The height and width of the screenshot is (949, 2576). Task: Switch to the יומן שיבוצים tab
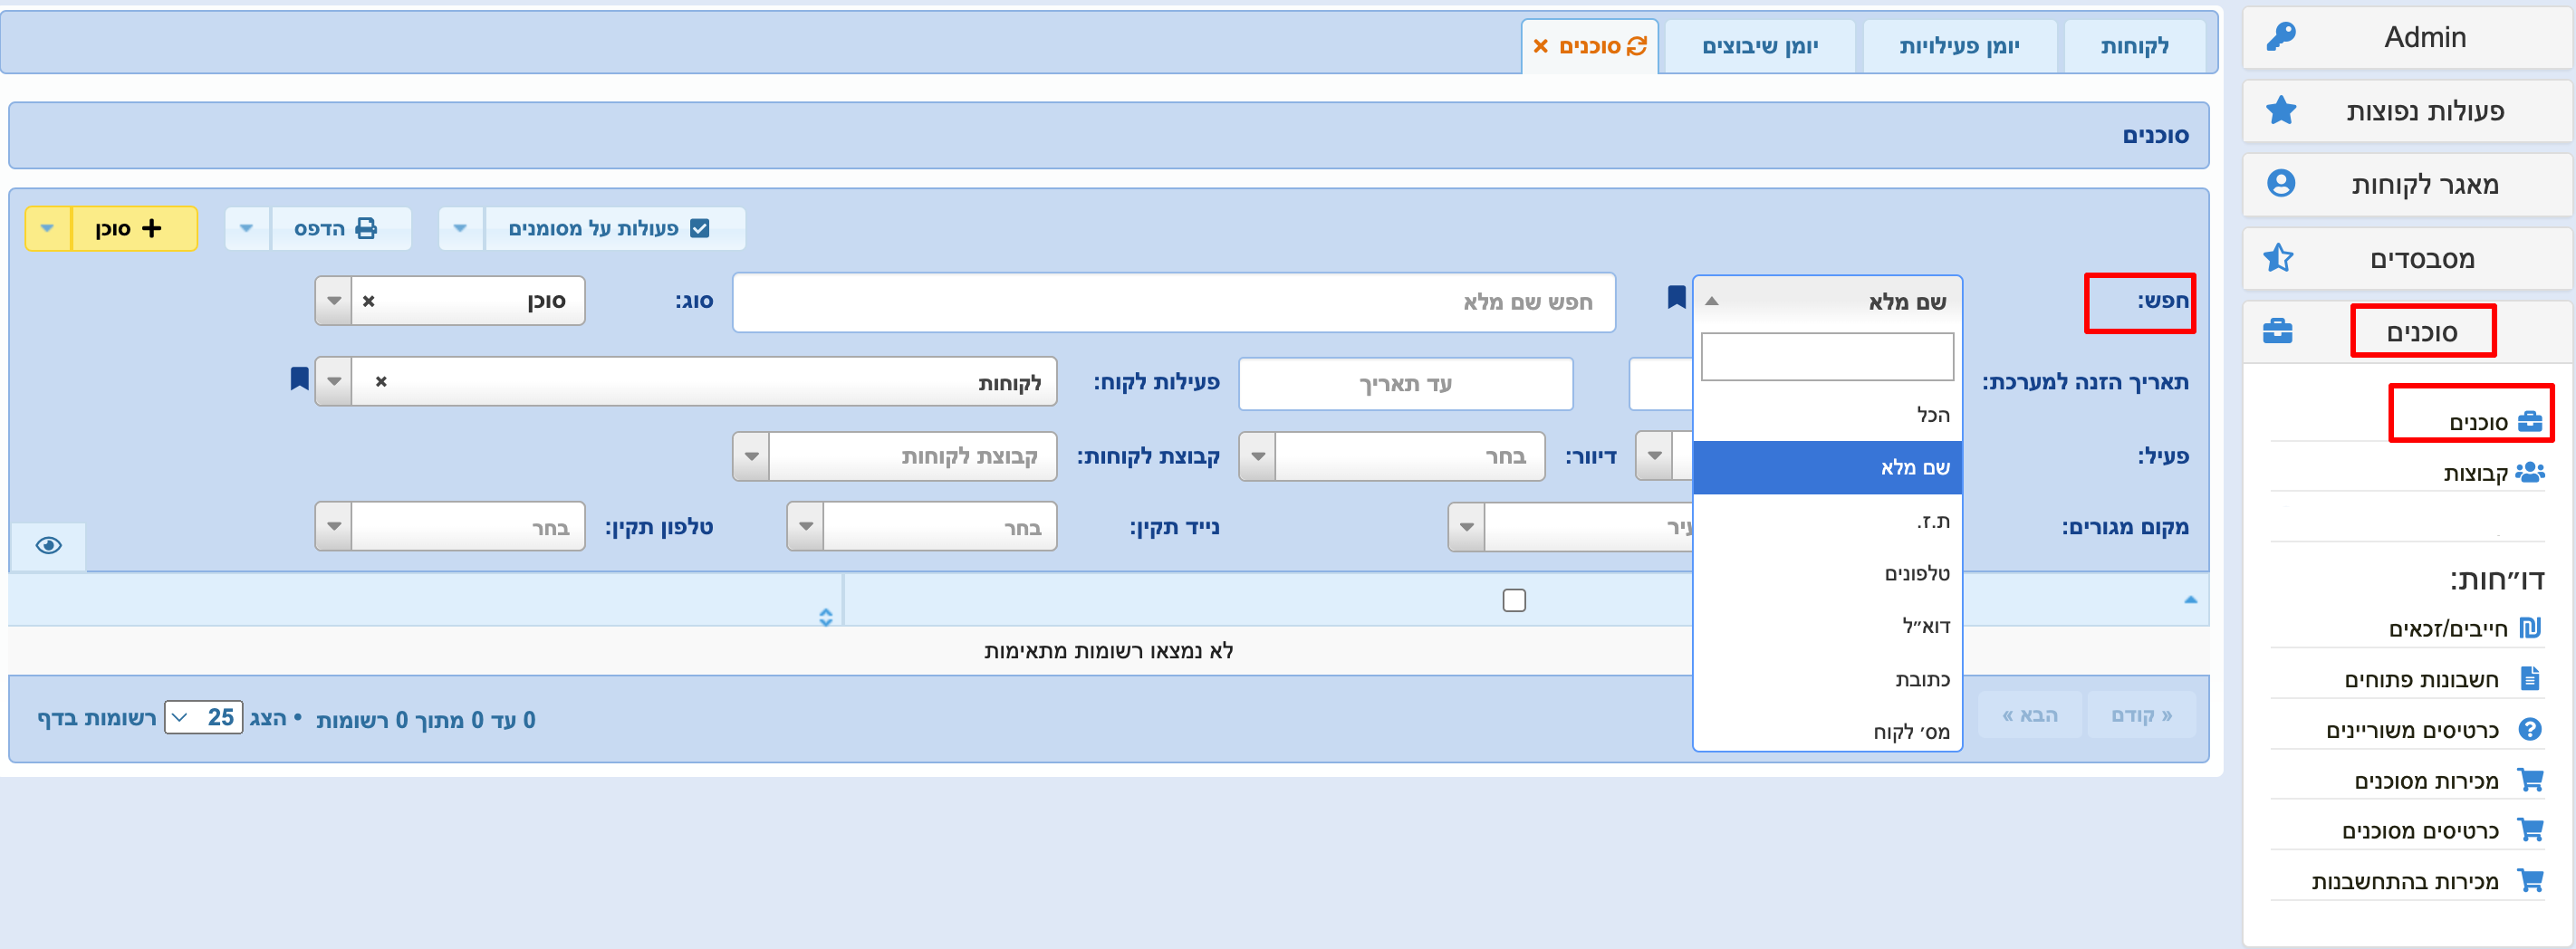1760,46
